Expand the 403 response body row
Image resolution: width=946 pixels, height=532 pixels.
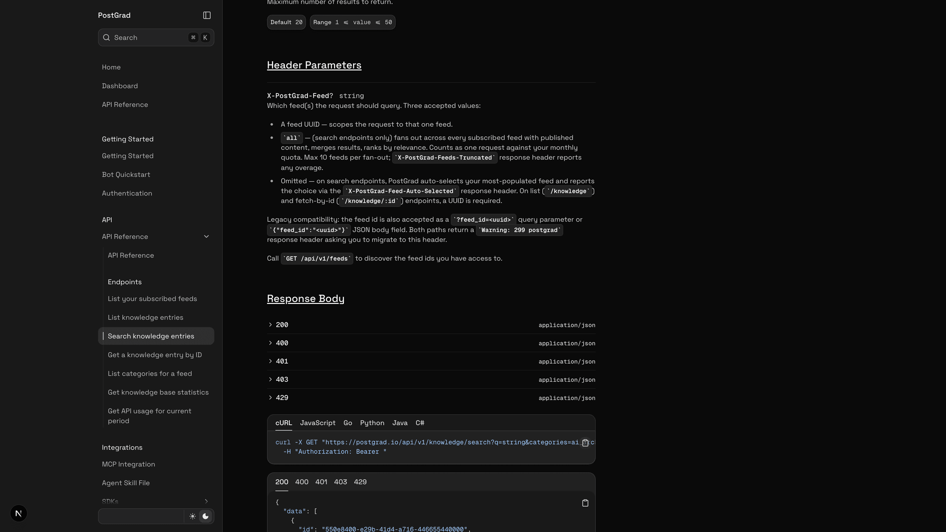[x=431, y=380]
